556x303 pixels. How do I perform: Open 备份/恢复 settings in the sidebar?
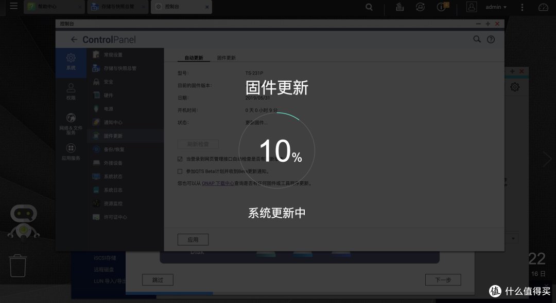113,149
